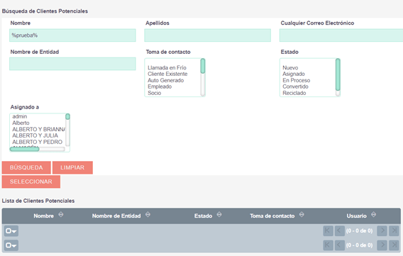Screen dimensions: 403x256
Task: Jump to last page in top pagination
Action: coord(394,231)
